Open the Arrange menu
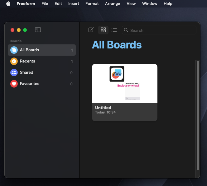Viewport: 207px width, 186px height. point(113,3)
